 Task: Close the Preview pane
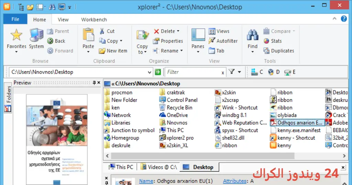tap(99, 83)
